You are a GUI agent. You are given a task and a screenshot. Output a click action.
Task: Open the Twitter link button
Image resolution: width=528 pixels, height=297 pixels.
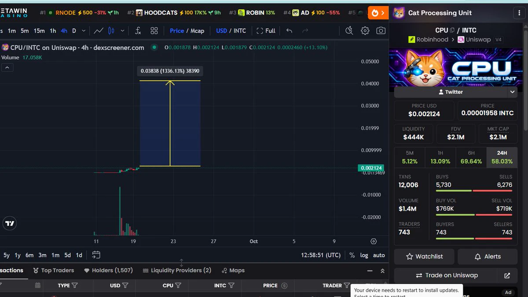click(451, 92)
